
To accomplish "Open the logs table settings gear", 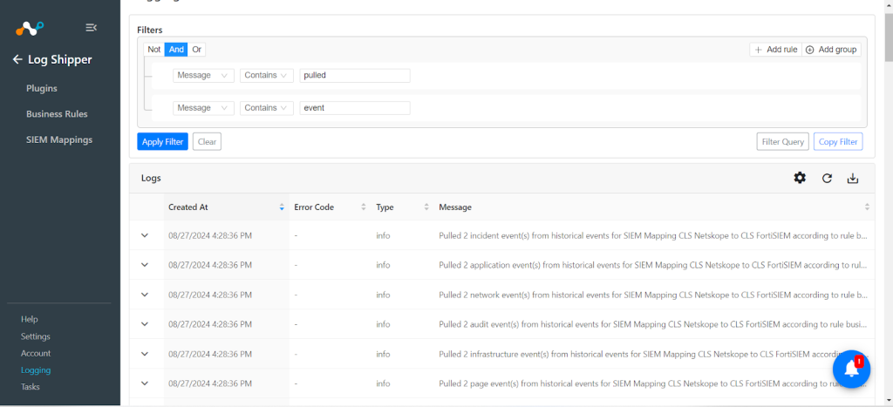I will (800, 178).
